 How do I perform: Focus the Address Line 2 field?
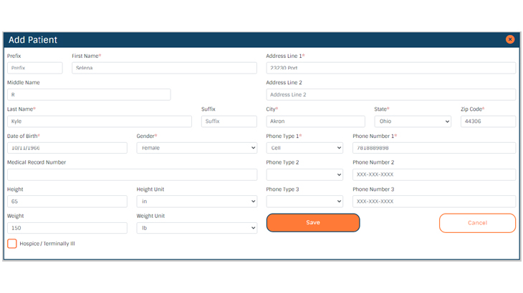coord(390,94)
